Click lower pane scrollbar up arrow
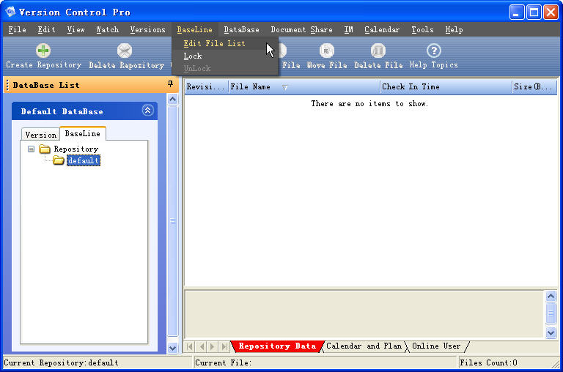This screenshot has height=372, width=563. (551, 296)
